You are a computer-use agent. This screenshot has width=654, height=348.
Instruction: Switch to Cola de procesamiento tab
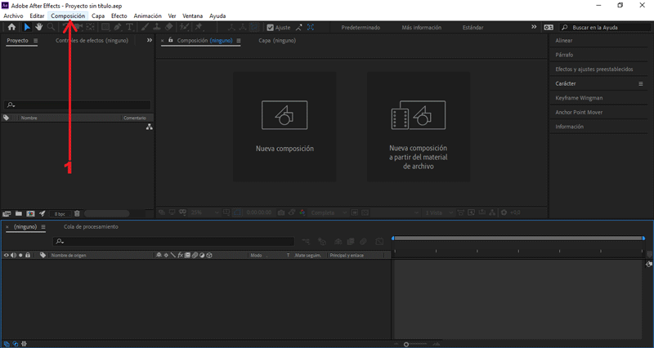91,226
